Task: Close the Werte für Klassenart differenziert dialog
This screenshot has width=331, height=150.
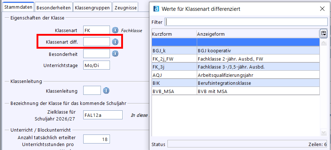Action: (x=322, y=9)
